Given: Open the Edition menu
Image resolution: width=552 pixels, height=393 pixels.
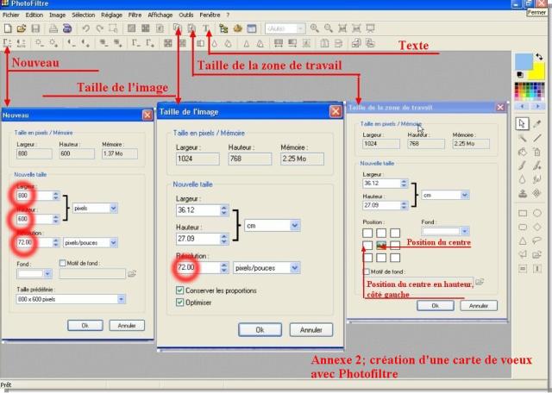Looking at the screenshot, I should (x=34, y=15).
